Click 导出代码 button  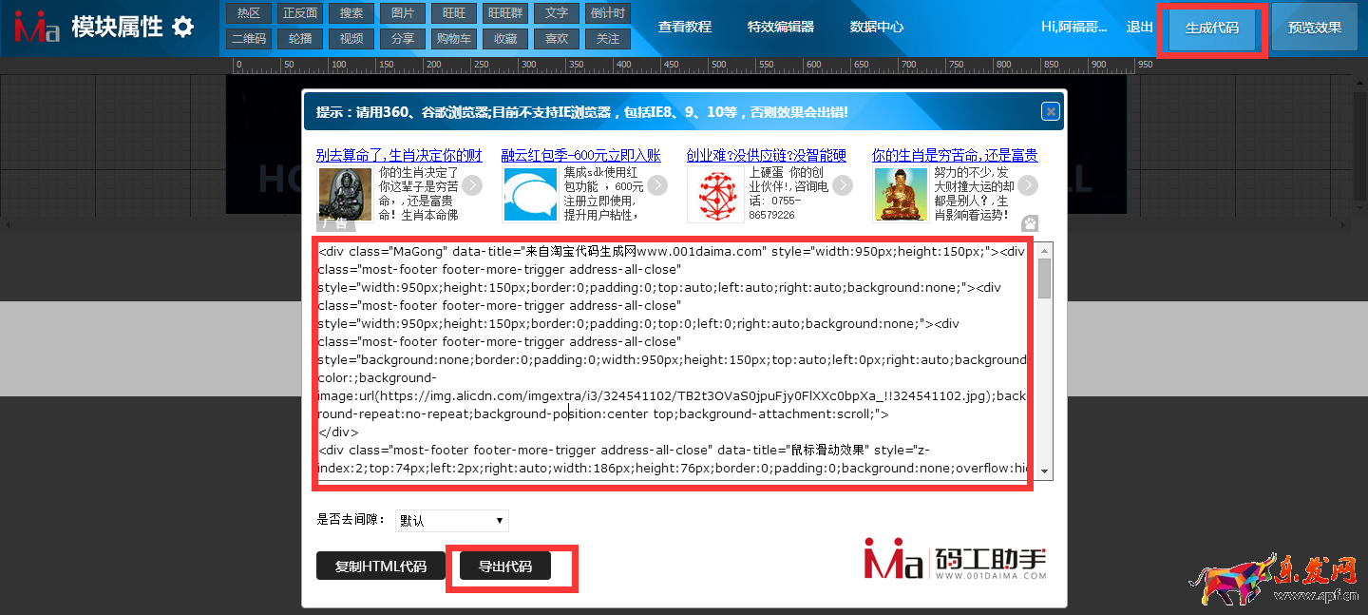(504, 567)
